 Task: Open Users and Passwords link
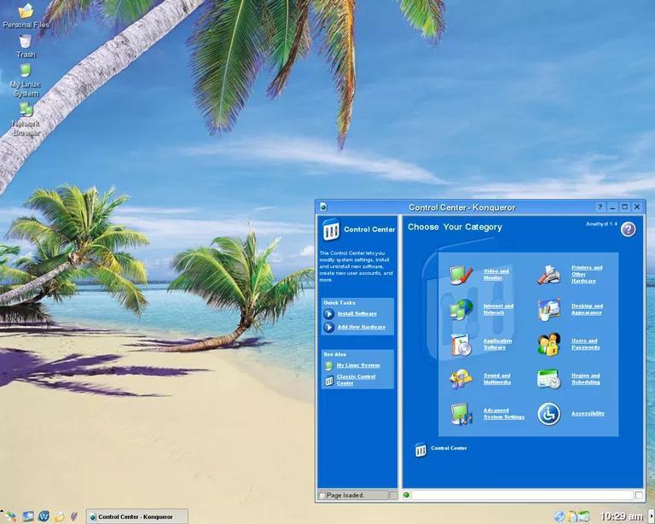(x=586, y=344)
